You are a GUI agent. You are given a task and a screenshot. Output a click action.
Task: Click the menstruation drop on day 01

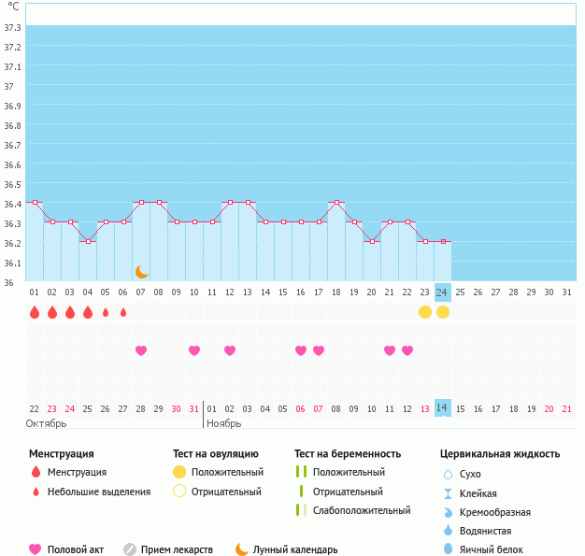[35, 312]
